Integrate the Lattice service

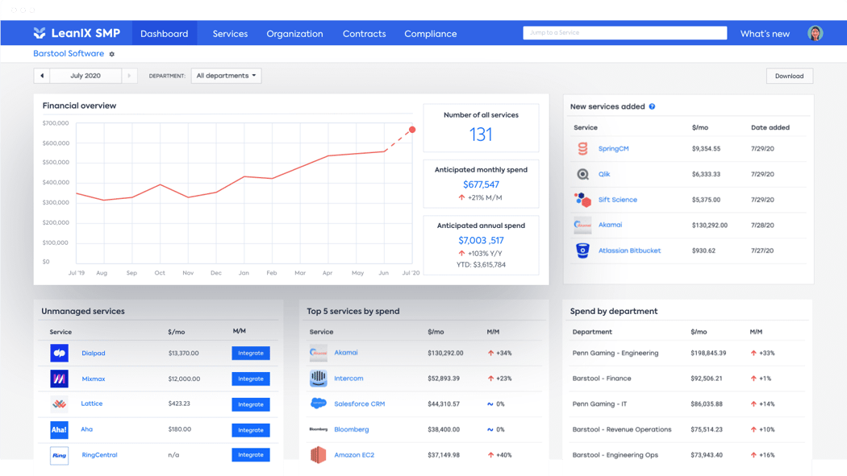(x=251, y=404)
